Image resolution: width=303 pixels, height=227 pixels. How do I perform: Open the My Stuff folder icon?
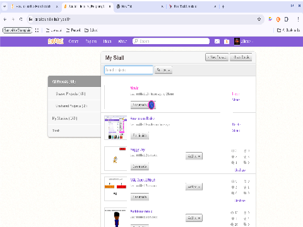pyautogui.click(x=227, y=42)
